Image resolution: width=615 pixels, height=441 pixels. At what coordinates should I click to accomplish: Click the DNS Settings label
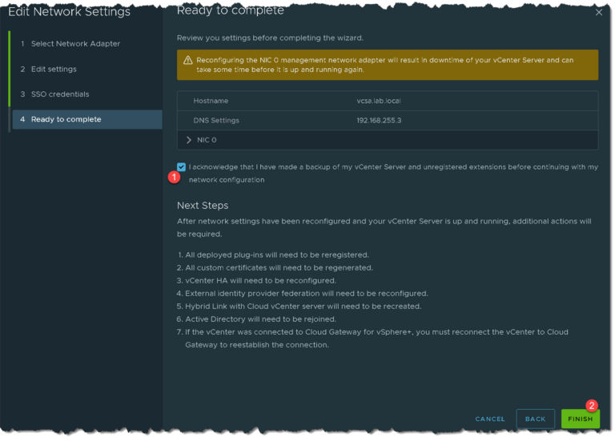[216, 120]
